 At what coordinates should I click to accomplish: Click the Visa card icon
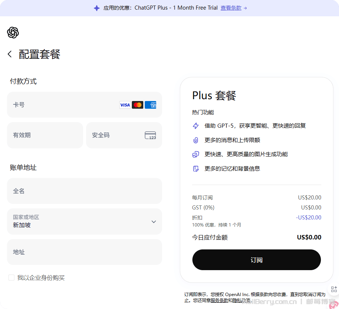tap(125, 105)
